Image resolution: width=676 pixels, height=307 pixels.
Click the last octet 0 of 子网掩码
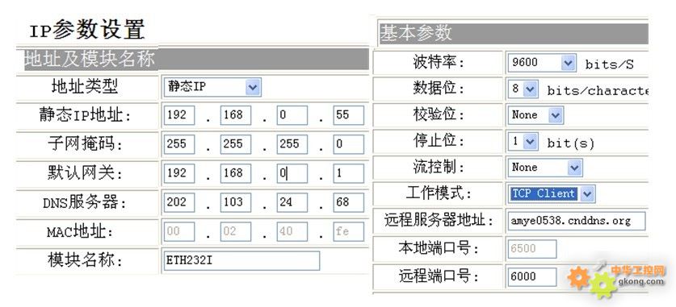pyautogui.click(x=348, y=144)
